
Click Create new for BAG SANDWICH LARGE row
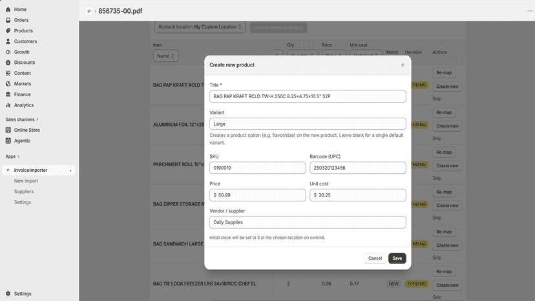[447, 245]
